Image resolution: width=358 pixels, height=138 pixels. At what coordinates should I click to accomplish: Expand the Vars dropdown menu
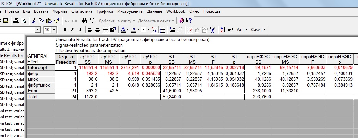pos(242,30)
